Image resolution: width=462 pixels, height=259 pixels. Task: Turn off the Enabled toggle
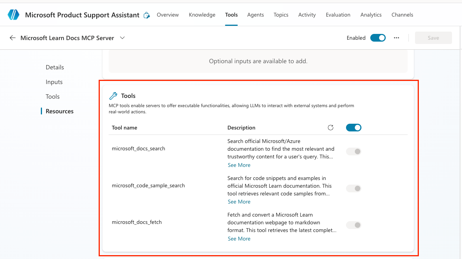378,38
